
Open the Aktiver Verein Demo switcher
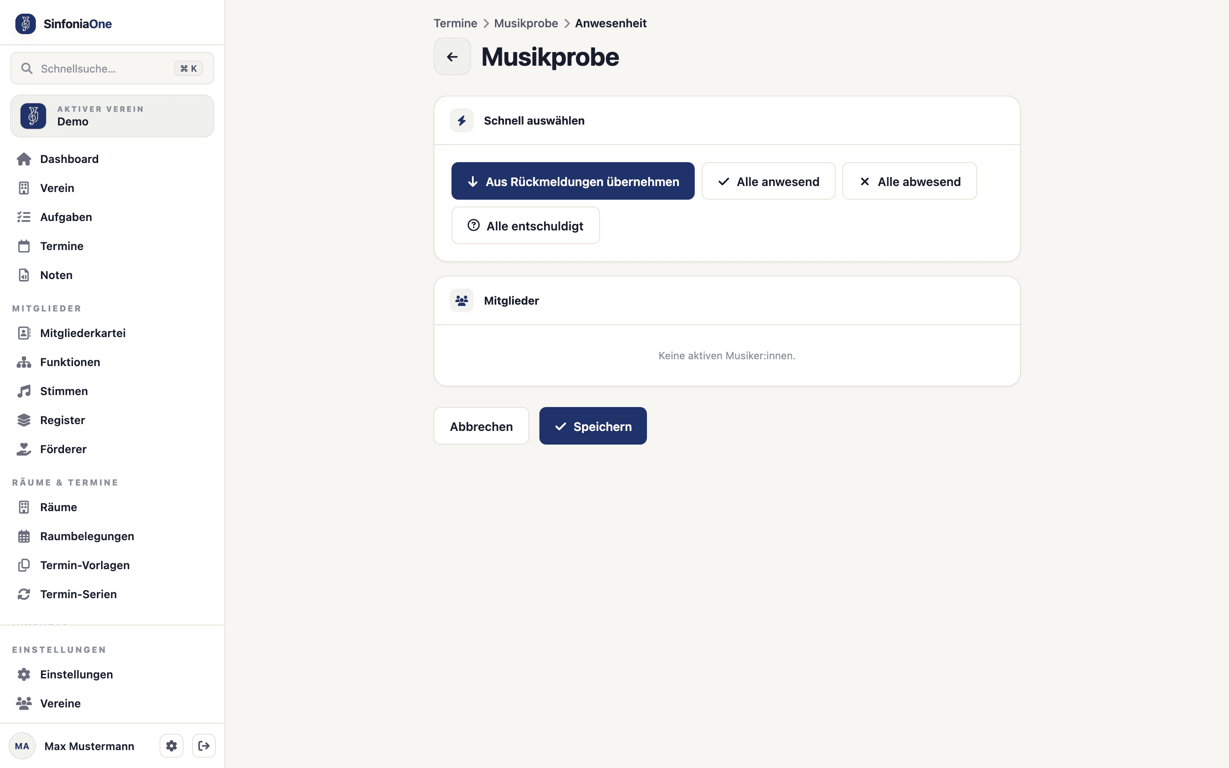coord(112,116)
